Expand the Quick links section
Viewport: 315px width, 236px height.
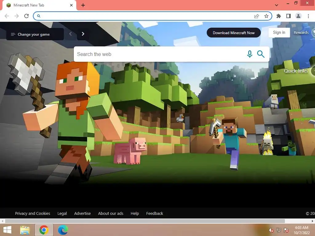point(313,71)
